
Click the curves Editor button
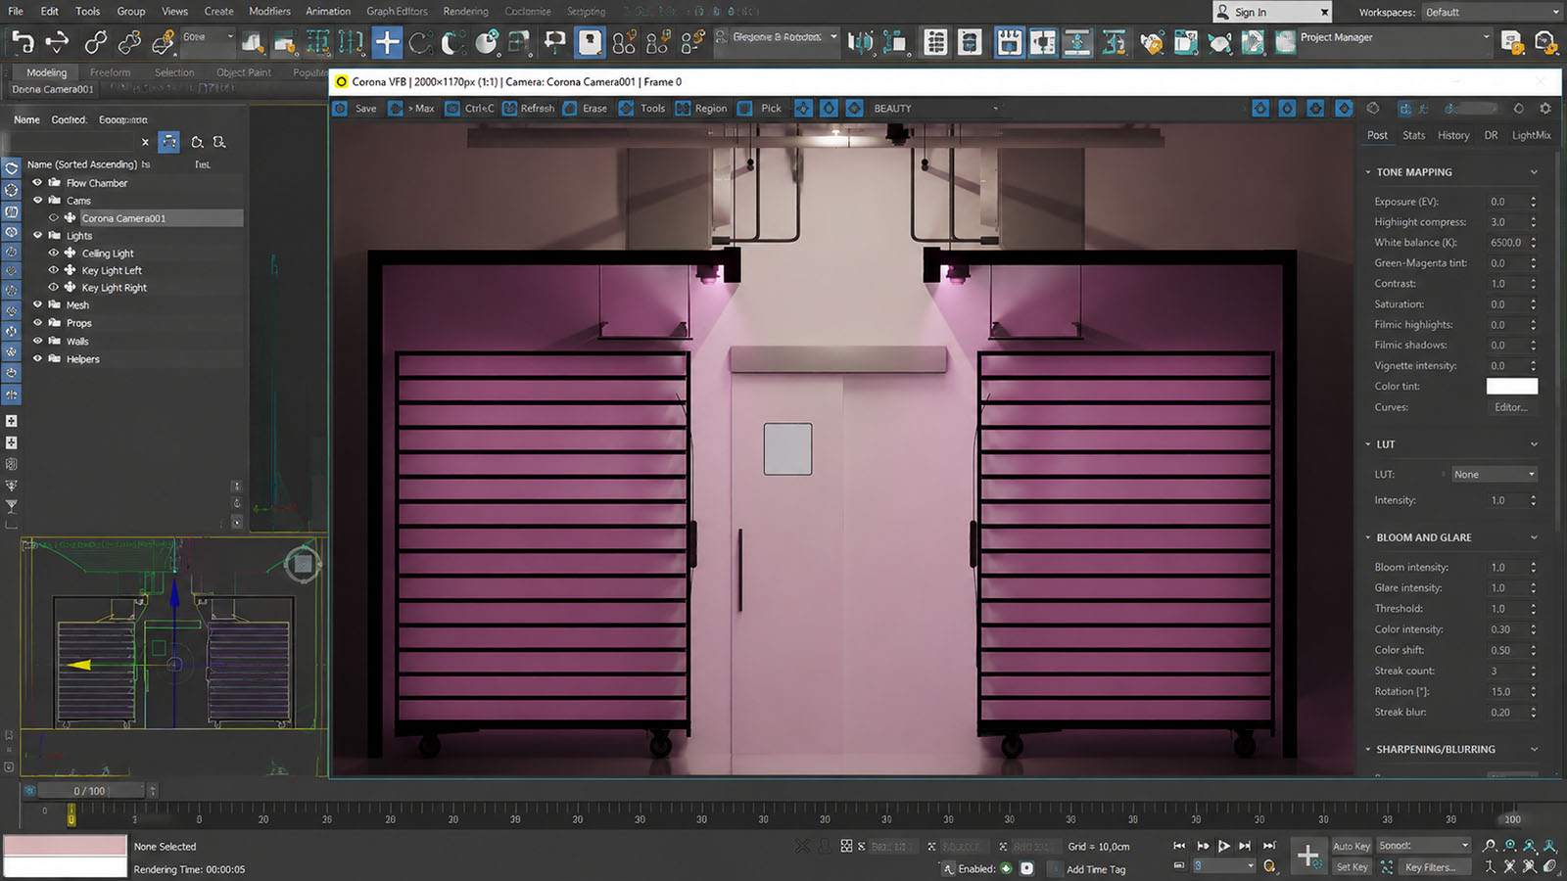[1511, 407]
